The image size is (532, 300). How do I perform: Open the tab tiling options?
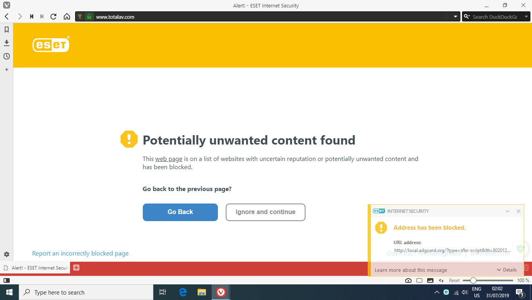coord(419,280)
